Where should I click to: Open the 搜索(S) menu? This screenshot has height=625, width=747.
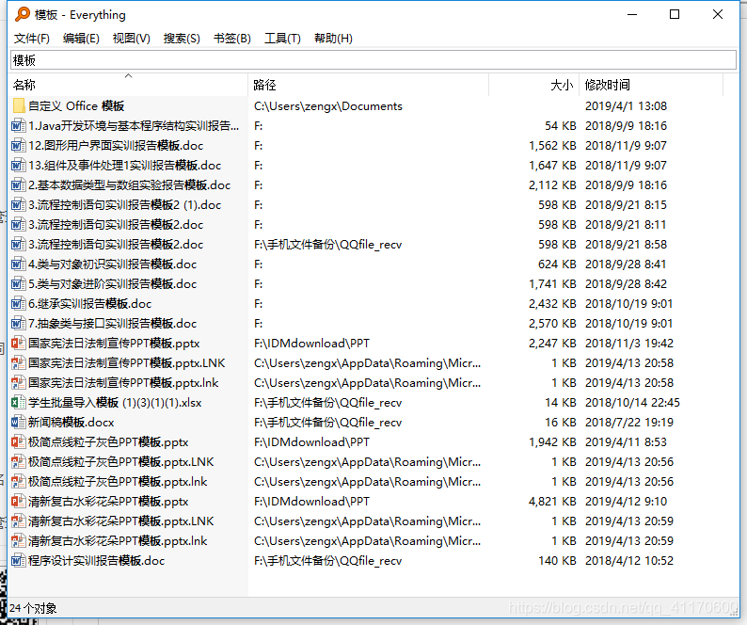click(x=182, y=39)
